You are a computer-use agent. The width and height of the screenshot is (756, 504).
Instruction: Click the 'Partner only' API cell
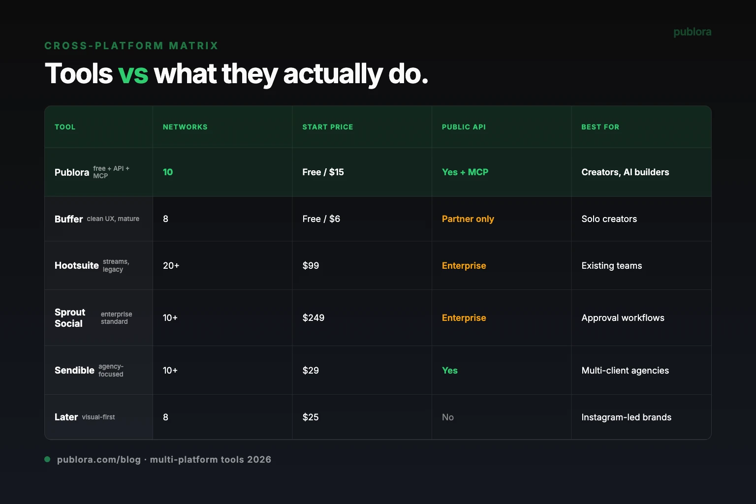click(x=468, y=219)
